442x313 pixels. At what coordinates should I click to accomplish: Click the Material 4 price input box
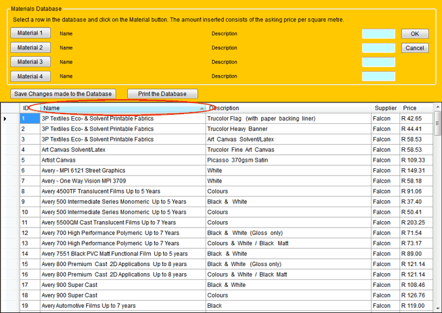point(379,77)
